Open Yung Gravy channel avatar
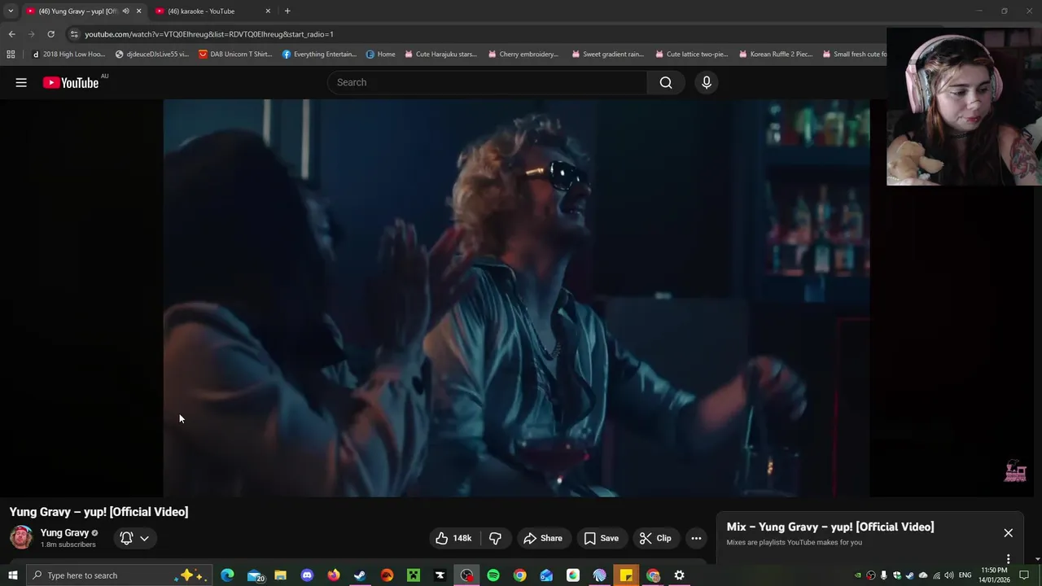Screen dimensions: 1042x586 pos(21,537)
